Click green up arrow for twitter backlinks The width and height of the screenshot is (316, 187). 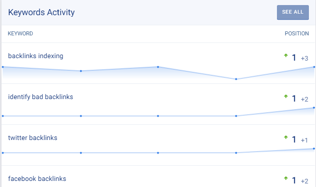pos(286,137)
